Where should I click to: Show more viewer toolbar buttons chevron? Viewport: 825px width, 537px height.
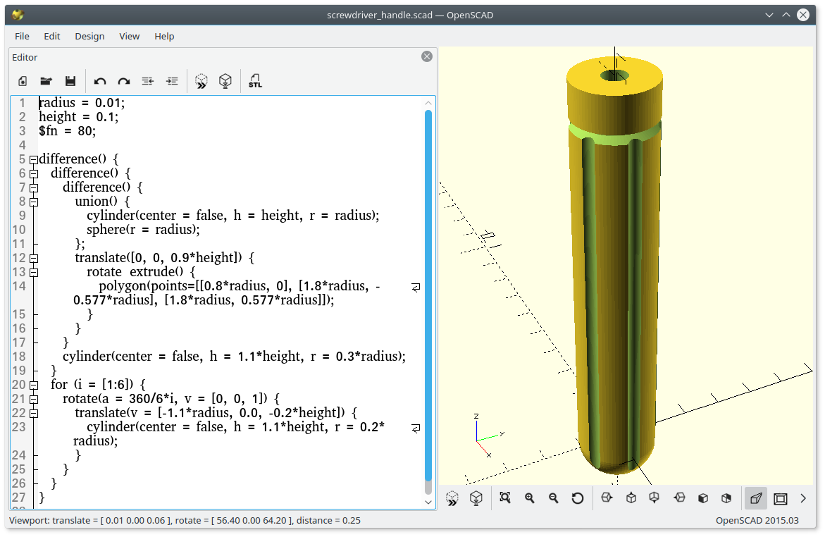click(803, 498)
